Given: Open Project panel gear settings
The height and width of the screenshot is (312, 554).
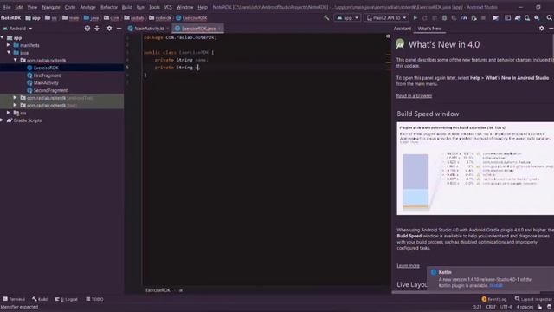Looking at the screenshot, I should click(109, 29).
